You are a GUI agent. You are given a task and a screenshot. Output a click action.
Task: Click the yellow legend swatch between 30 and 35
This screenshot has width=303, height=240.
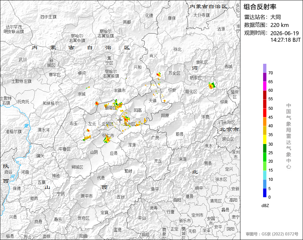[x=265, y=139]
